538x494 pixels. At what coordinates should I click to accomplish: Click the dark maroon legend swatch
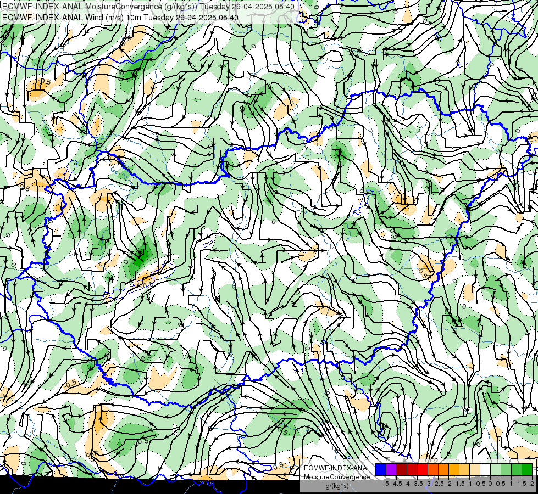pos(402,470)
